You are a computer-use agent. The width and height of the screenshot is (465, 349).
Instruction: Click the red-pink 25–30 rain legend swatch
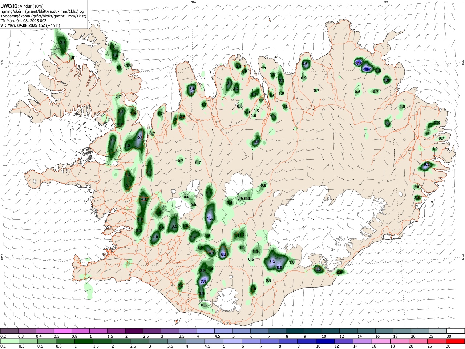[436, 341]
